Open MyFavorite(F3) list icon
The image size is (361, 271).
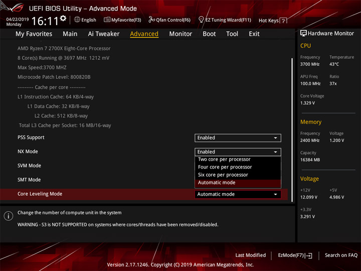pos(107,20)
